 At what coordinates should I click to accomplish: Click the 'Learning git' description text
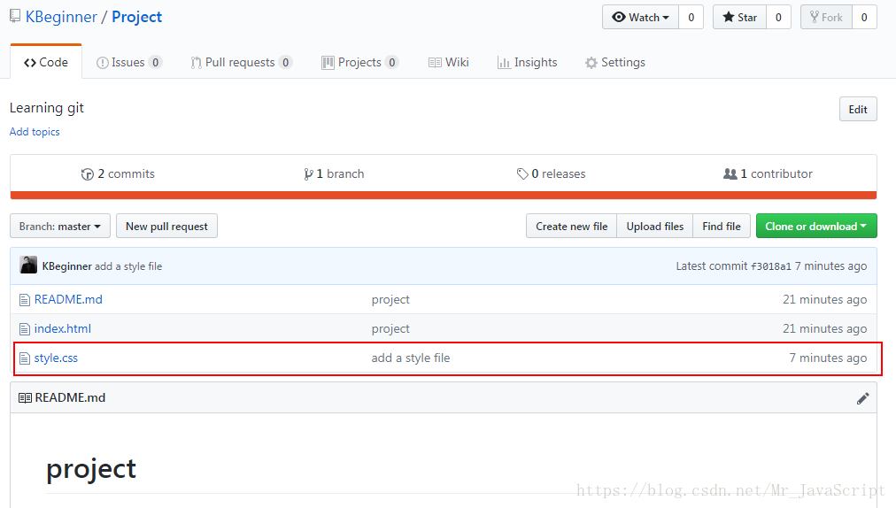click(47, 108)
